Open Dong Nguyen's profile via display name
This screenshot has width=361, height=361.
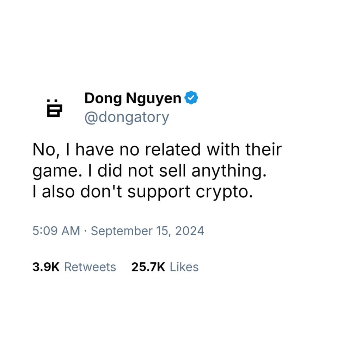pos(133,99)
